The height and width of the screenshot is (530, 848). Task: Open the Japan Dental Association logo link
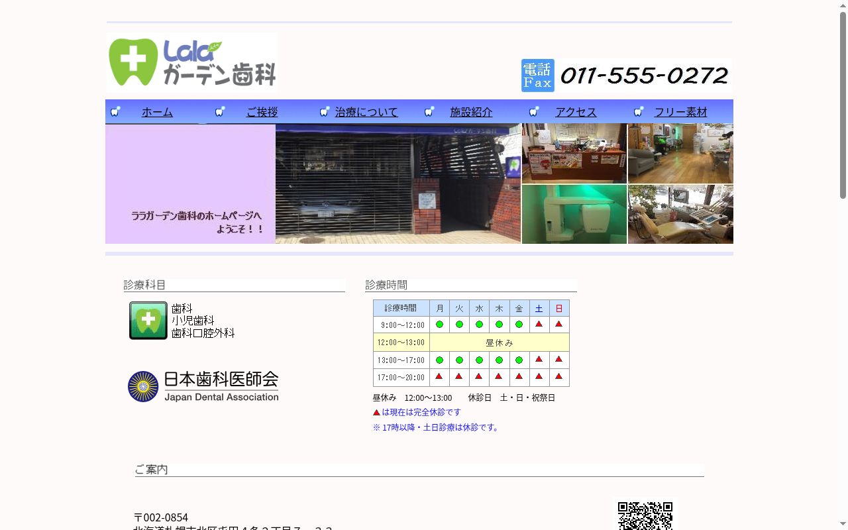(203, 386)
